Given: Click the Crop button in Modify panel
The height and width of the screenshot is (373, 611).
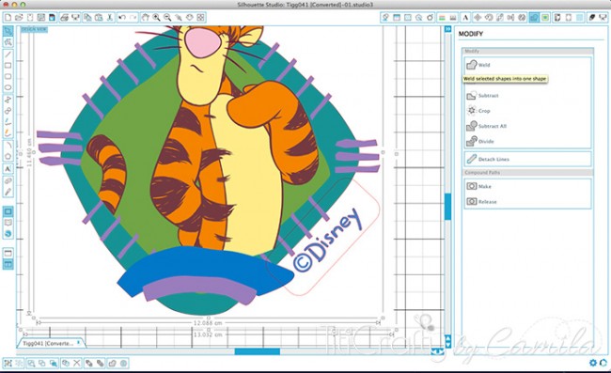Looking at the screenshot, I should coord(478,111).
